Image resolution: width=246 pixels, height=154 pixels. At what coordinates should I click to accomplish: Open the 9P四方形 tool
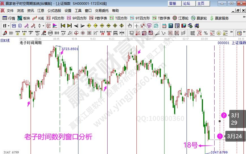77,18
